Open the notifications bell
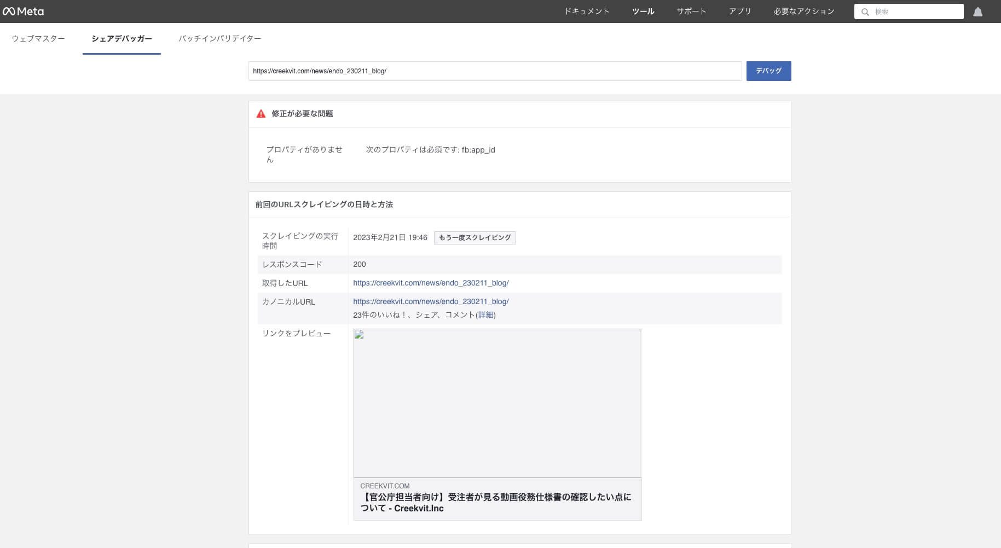This screenshot has width=1001, height=548. 977,11
